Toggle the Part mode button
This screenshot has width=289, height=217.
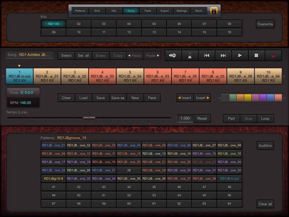coord(232,118)
